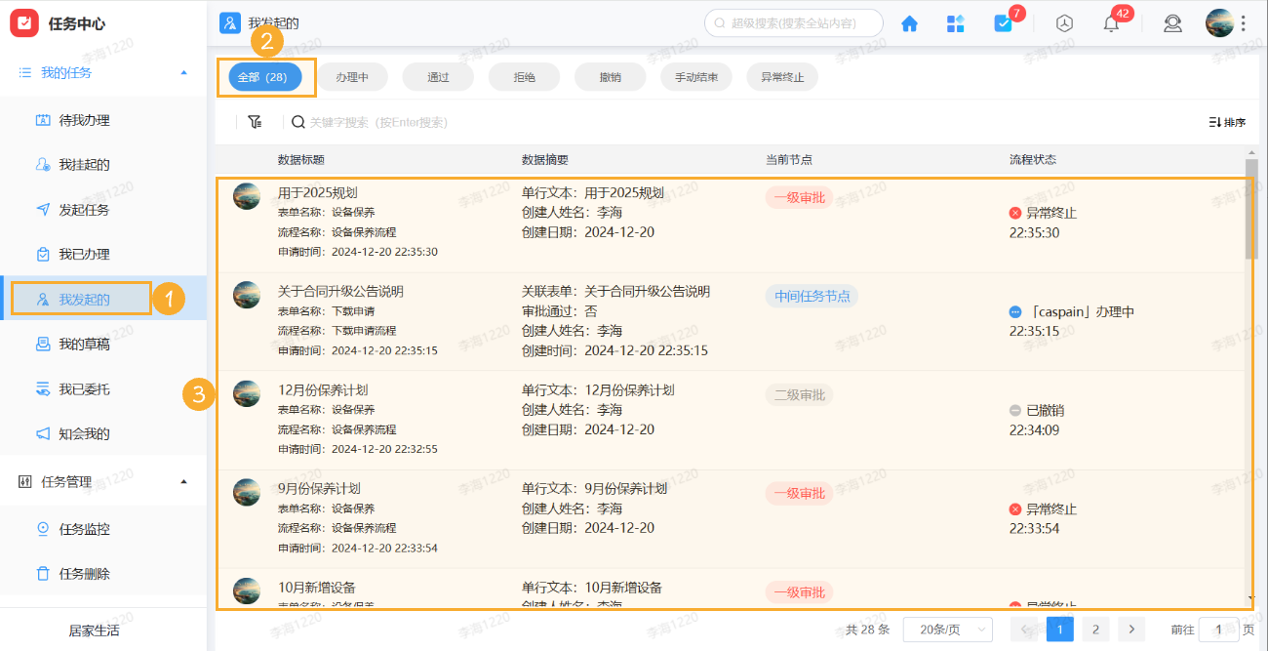Image resolution: width=1268 pixels, height=651 pixels.
Task: Go to page 2 of the results
Action: point(1095,630)
